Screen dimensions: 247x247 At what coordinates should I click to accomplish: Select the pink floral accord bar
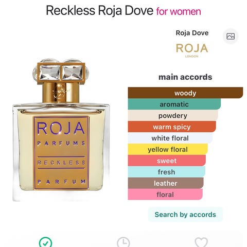click(165, 195)
